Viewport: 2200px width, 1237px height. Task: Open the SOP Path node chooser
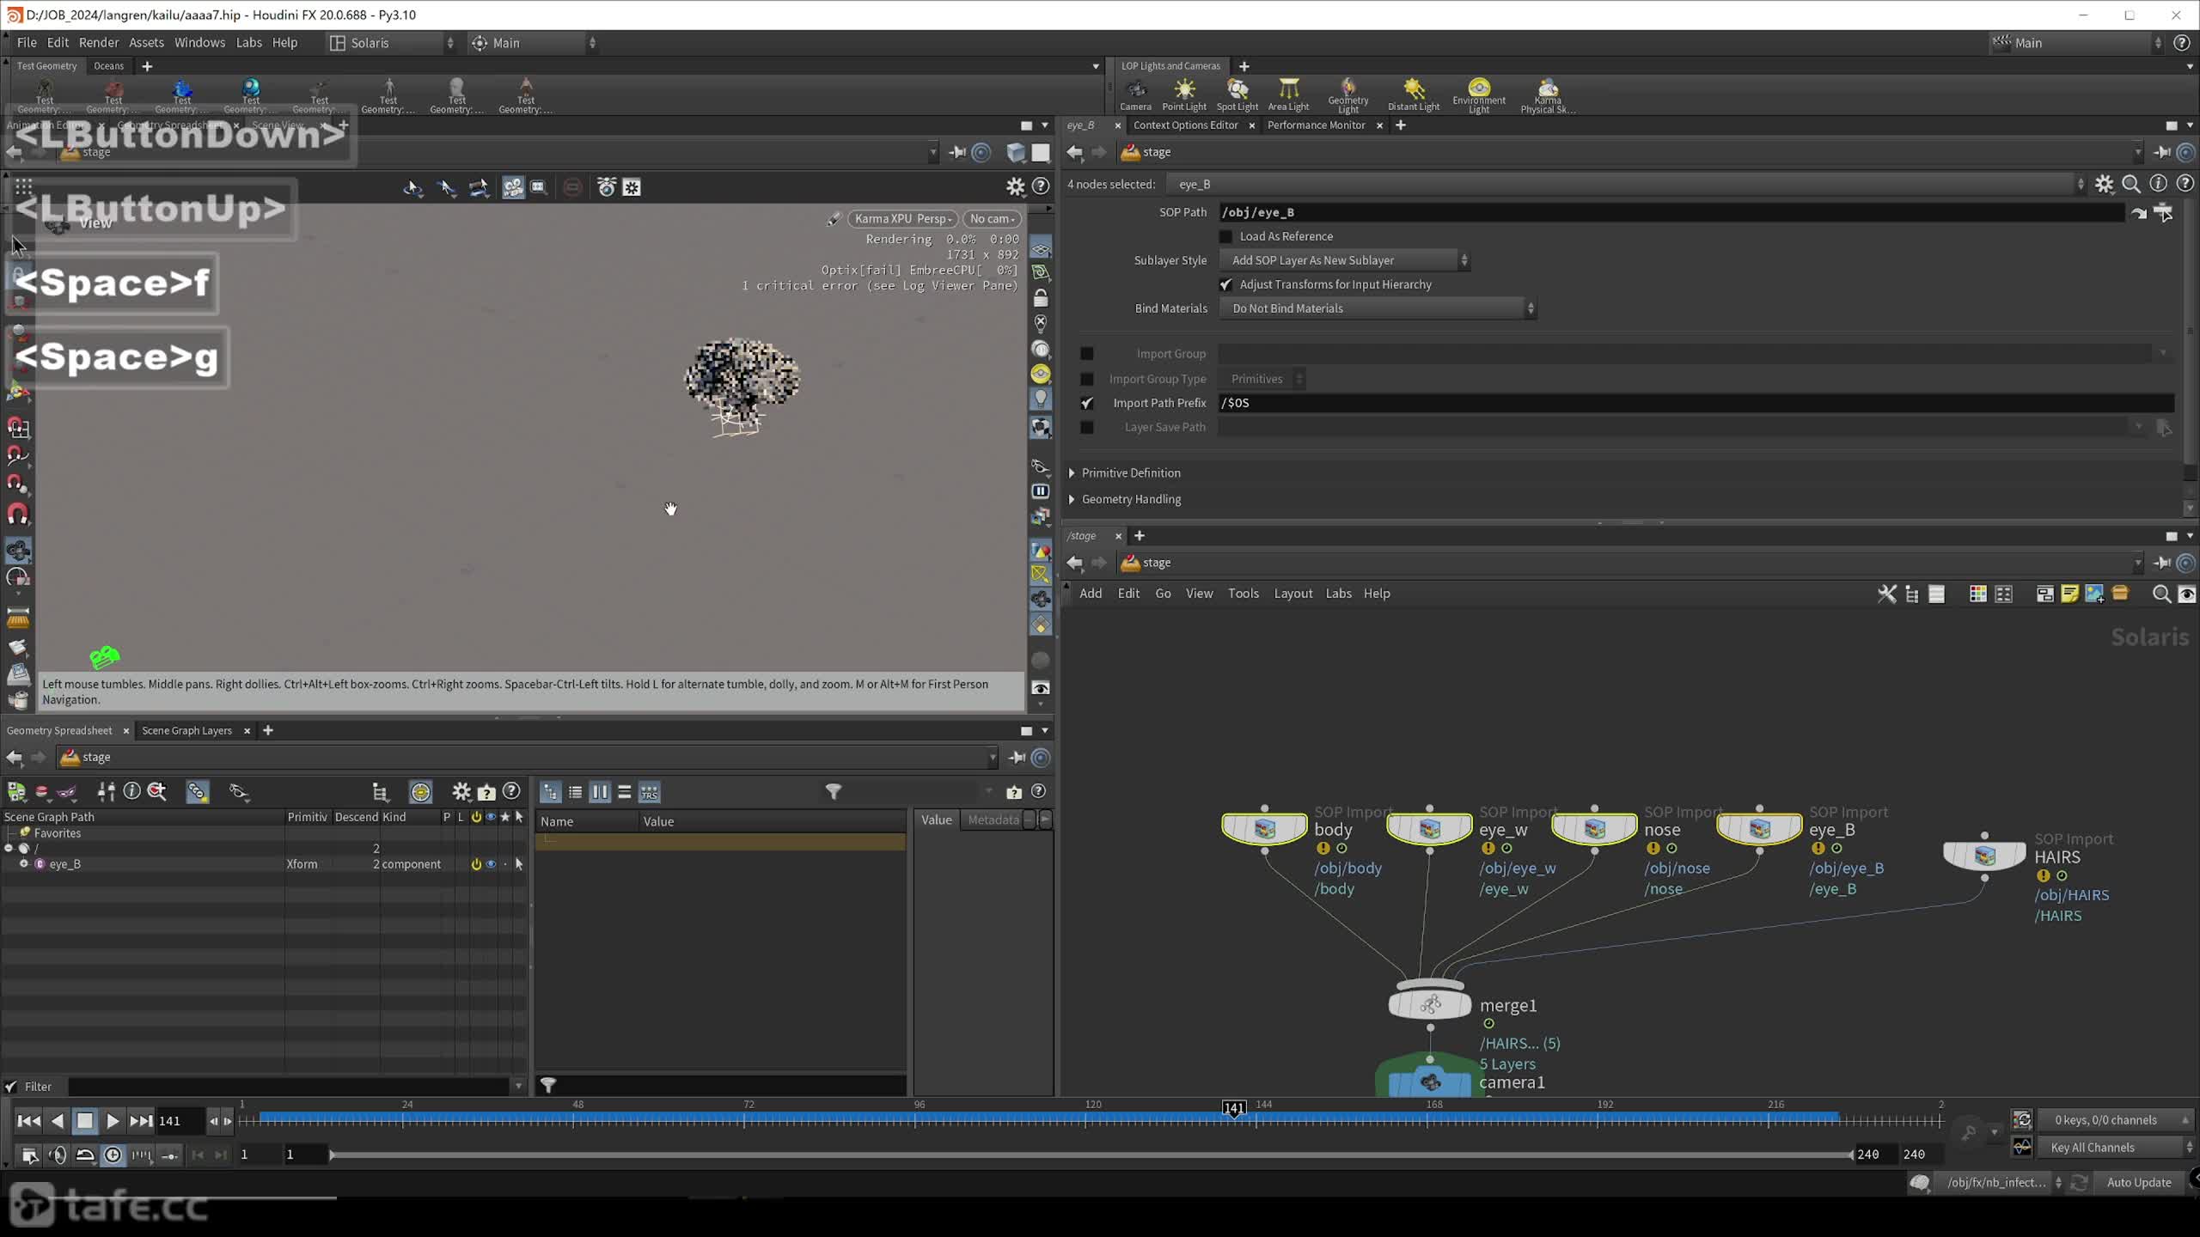[2164, 212]
